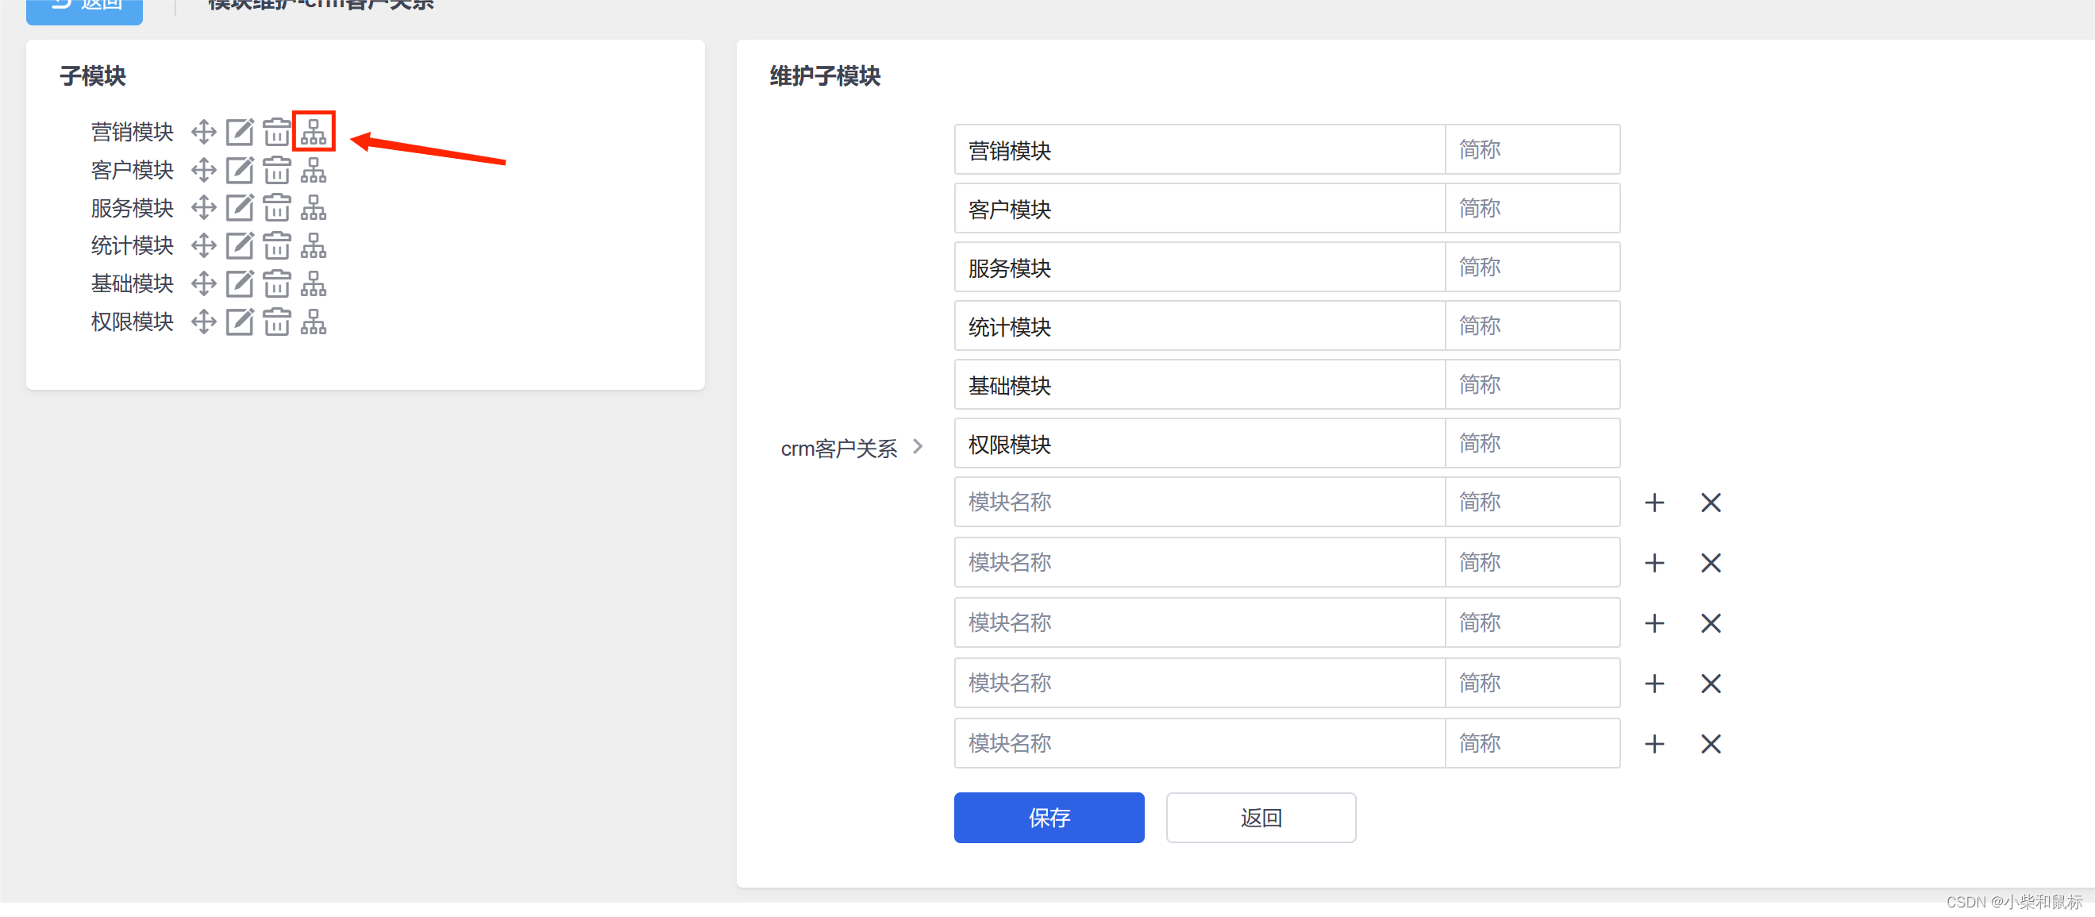The height and width of the screenshot is (917, 2095).
Task: Add a row using the first plus icon
Action: pos(1654,503)
